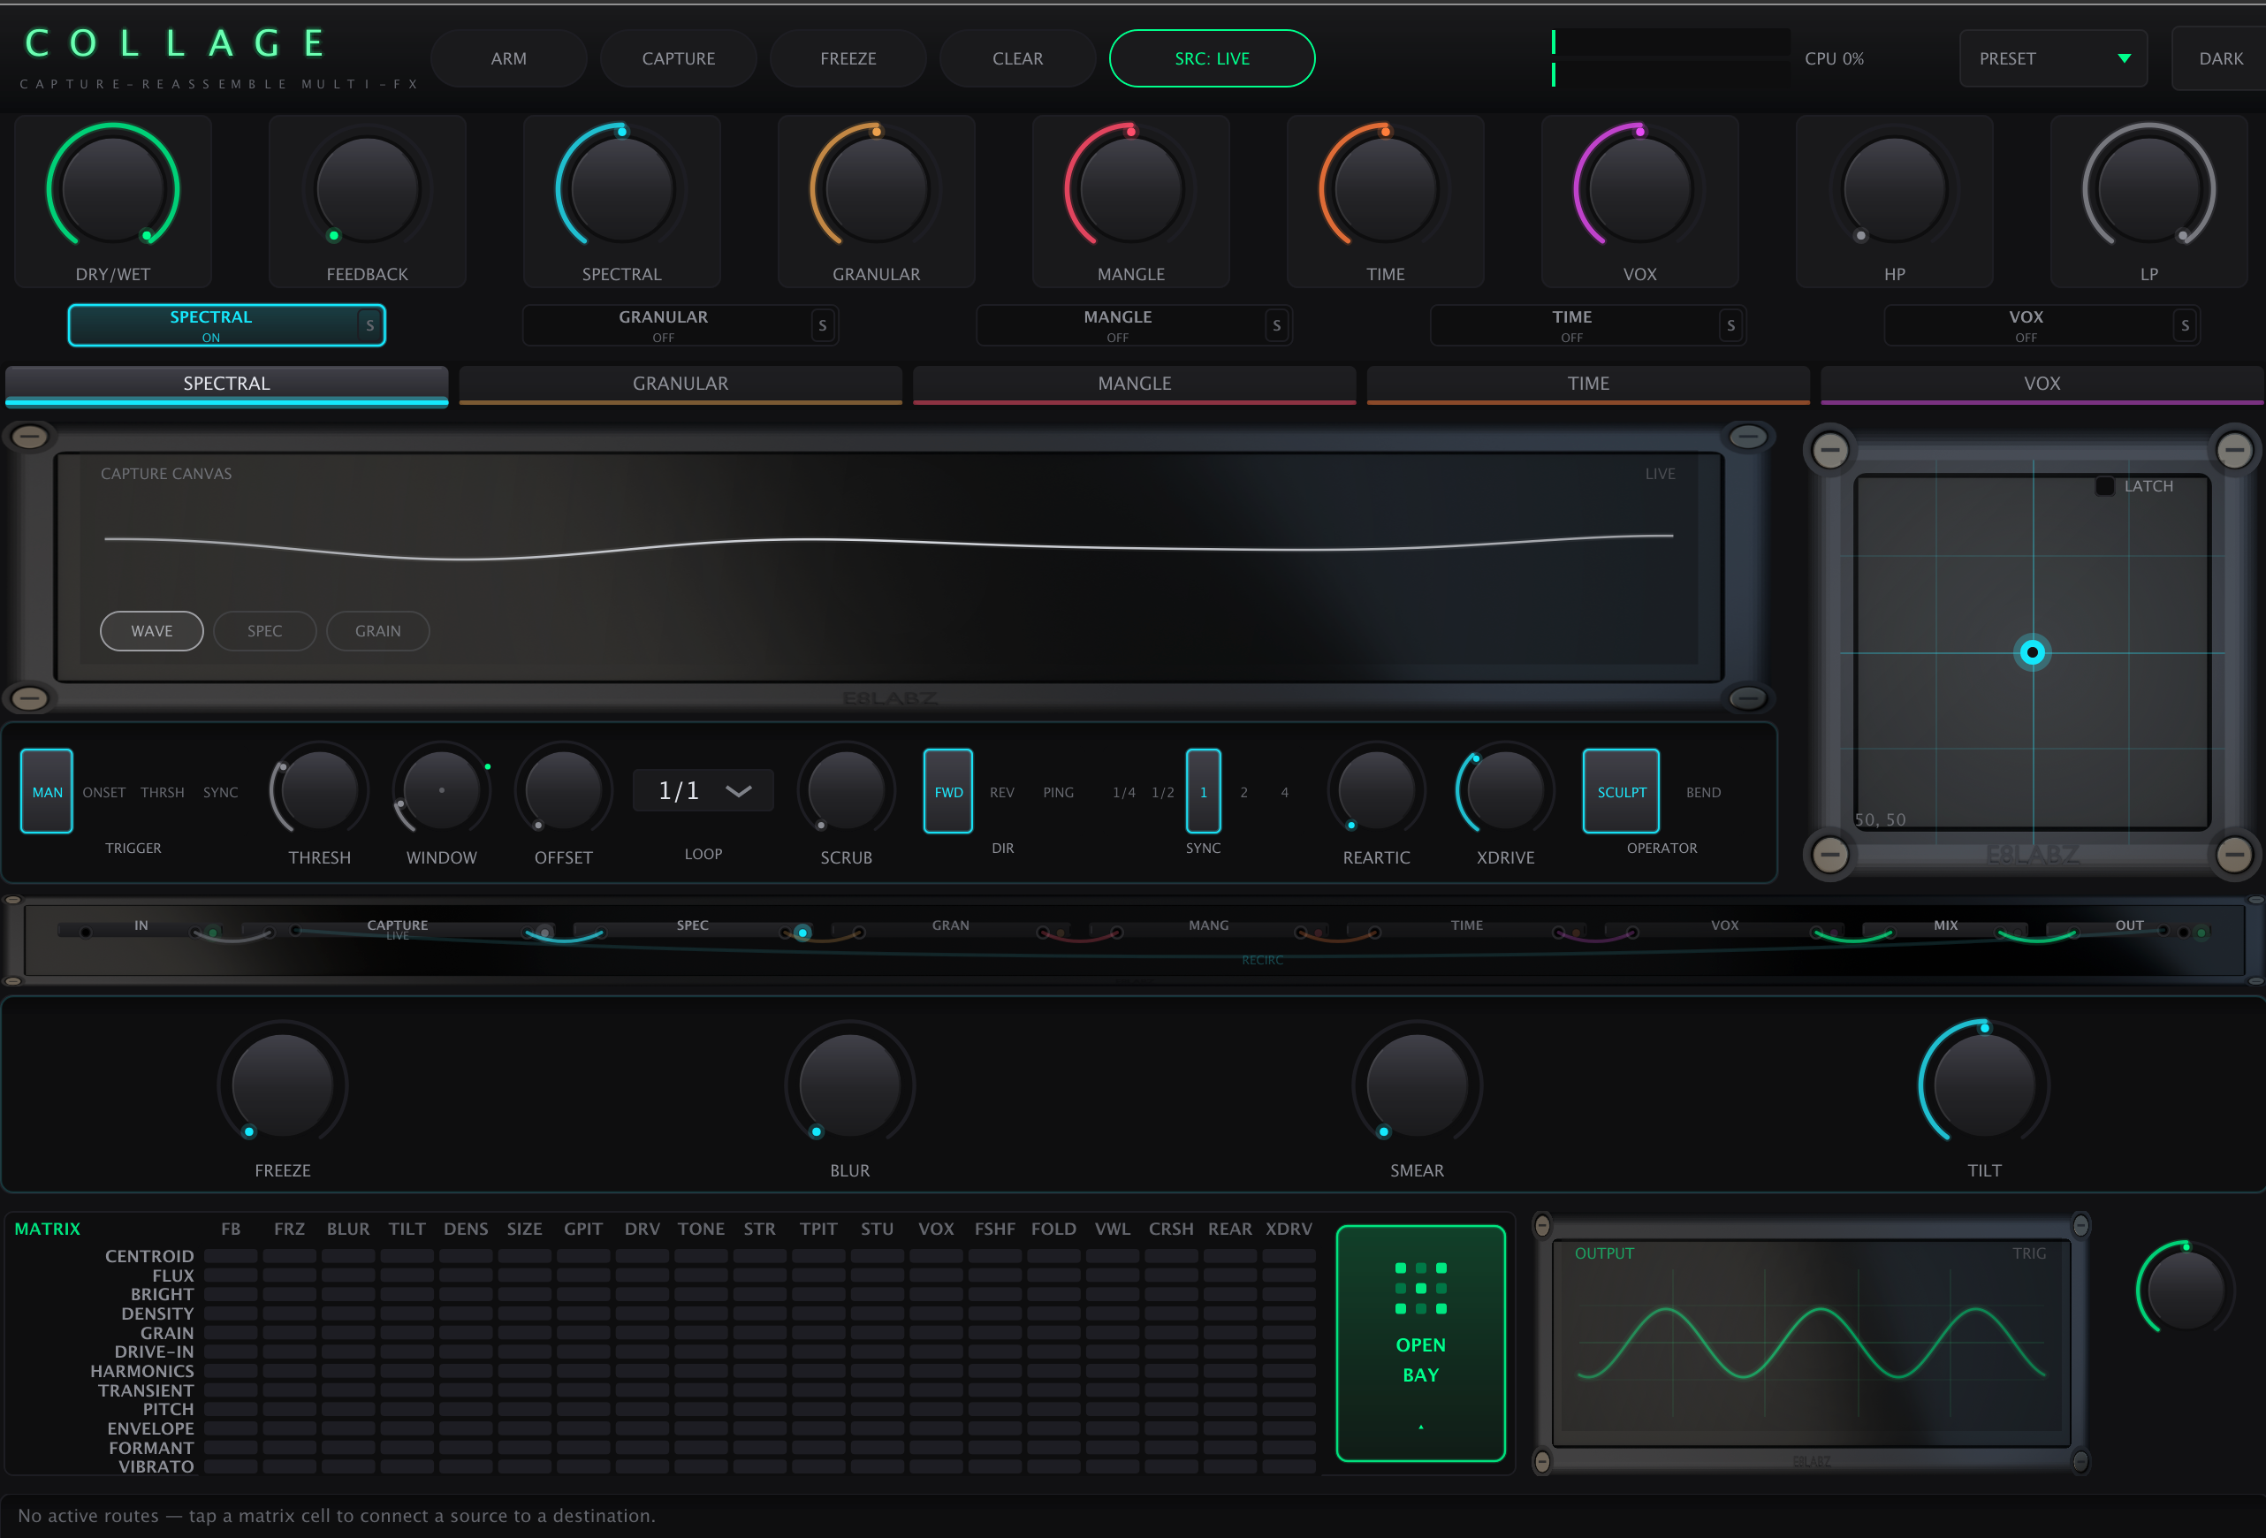This screenshot has height=1538, width=2266.
Task: Open the 1/1 LOOP length dropdown
Action: pos(703,790)
